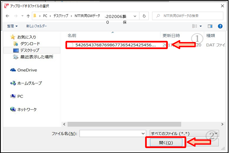The image size is (233, 153).
Task: Click the Back navigation arrow
Action: click(7, 16)
